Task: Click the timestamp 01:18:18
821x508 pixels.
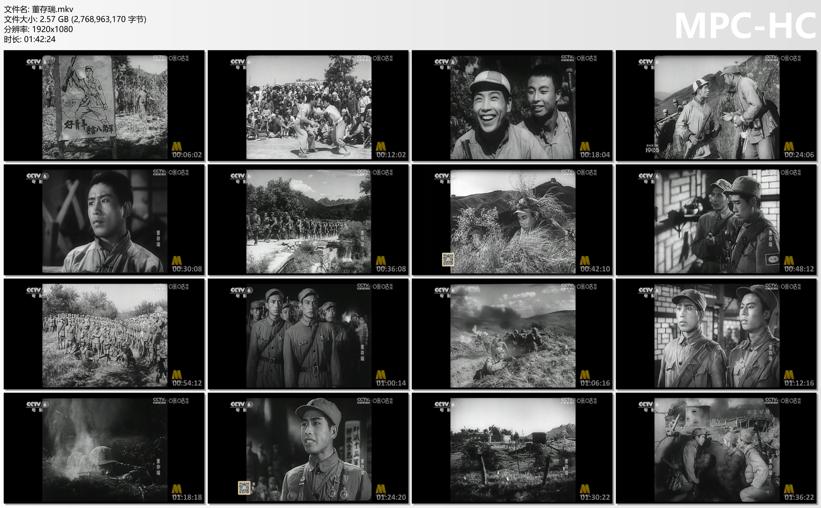Action: click(x=187, y=498)
